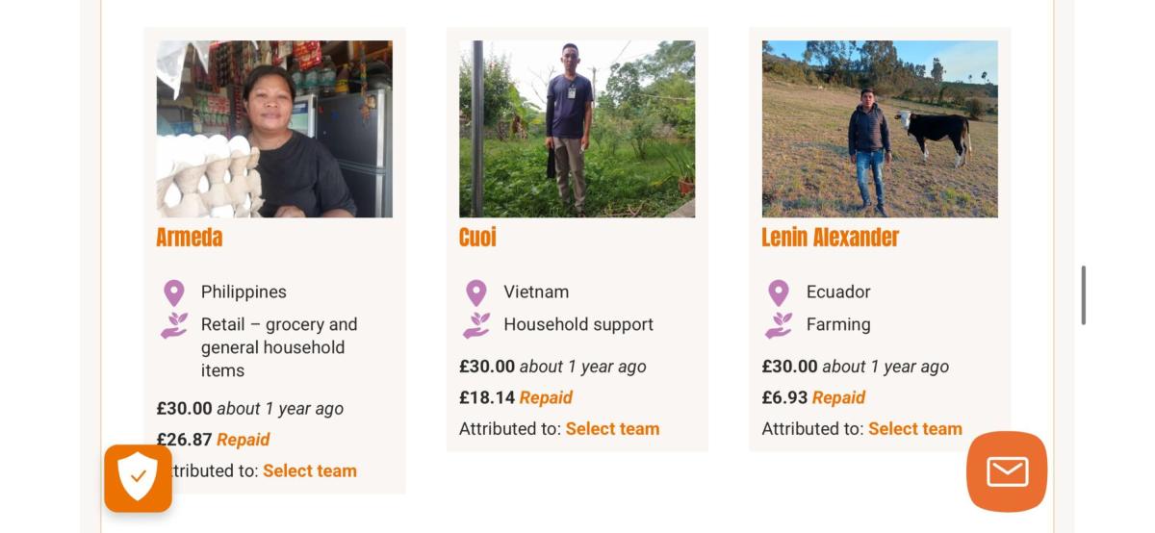Click the location pin next to Ecuador
The width and height of the screenshot is (1155, 533).
pyautogui.click(x=779, y=292)
